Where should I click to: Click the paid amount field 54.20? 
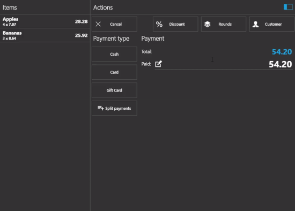pos(224,64)
